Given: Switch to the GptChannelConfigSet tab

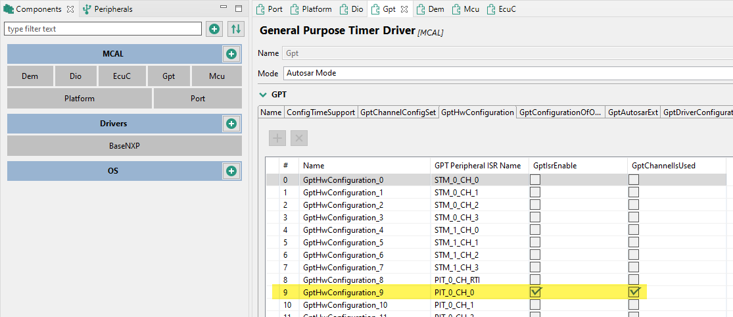Looking at the screenshot, I should point(398,112).
